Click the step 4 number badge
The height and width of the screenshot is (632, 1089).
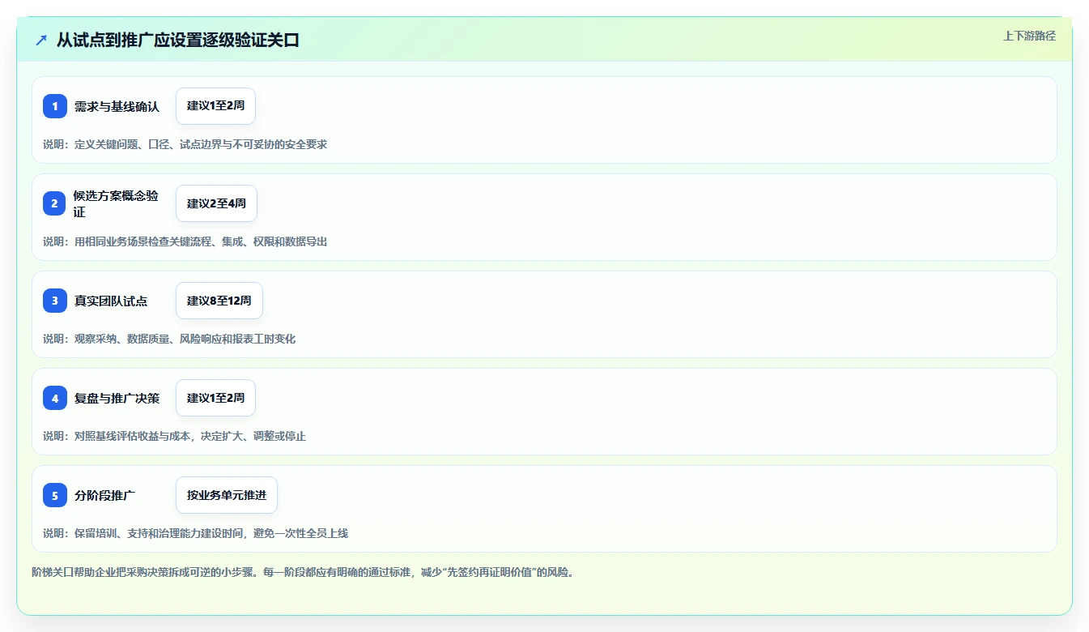pos(55,398)
